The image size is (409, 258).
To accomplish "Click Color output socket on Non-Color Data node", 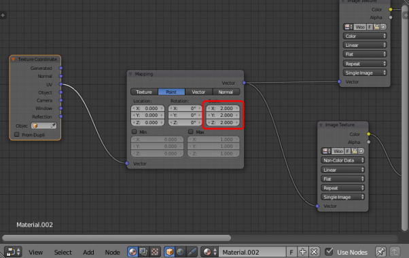I will click(368, 134).
